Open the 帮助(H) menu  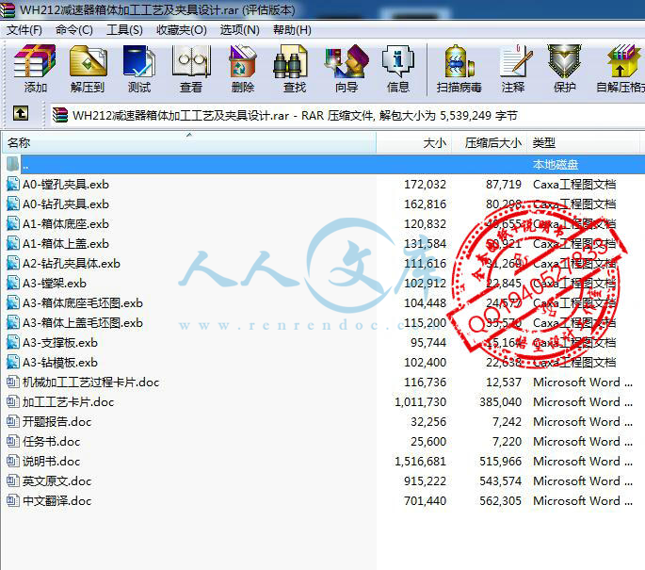[292, 30]
